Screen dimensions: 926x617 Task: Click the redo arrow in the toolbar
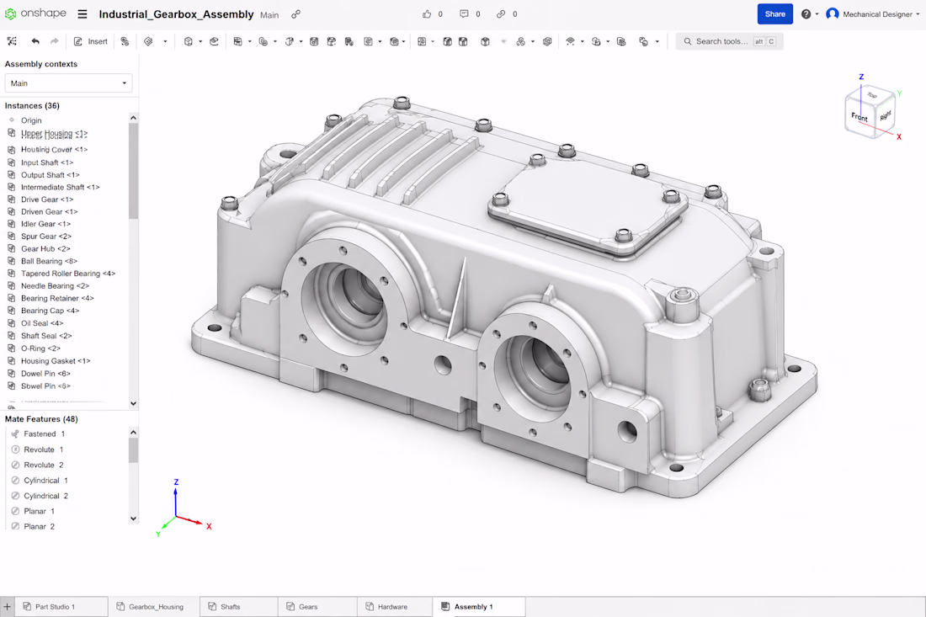pos(55,41)
